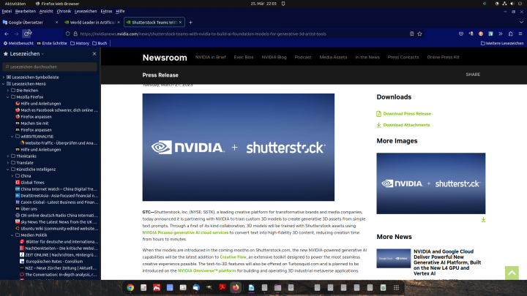Open the Firefox hamburger menu
The height and width of the screenshot is (296, 527).
click(x=520, y=34)
